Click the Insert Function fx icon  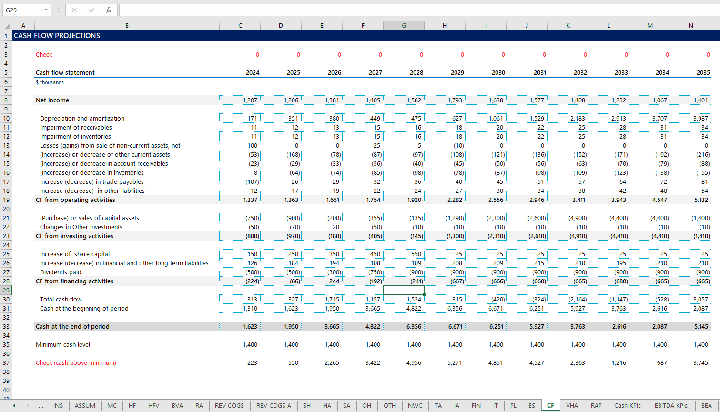click(x=109, y=10)
